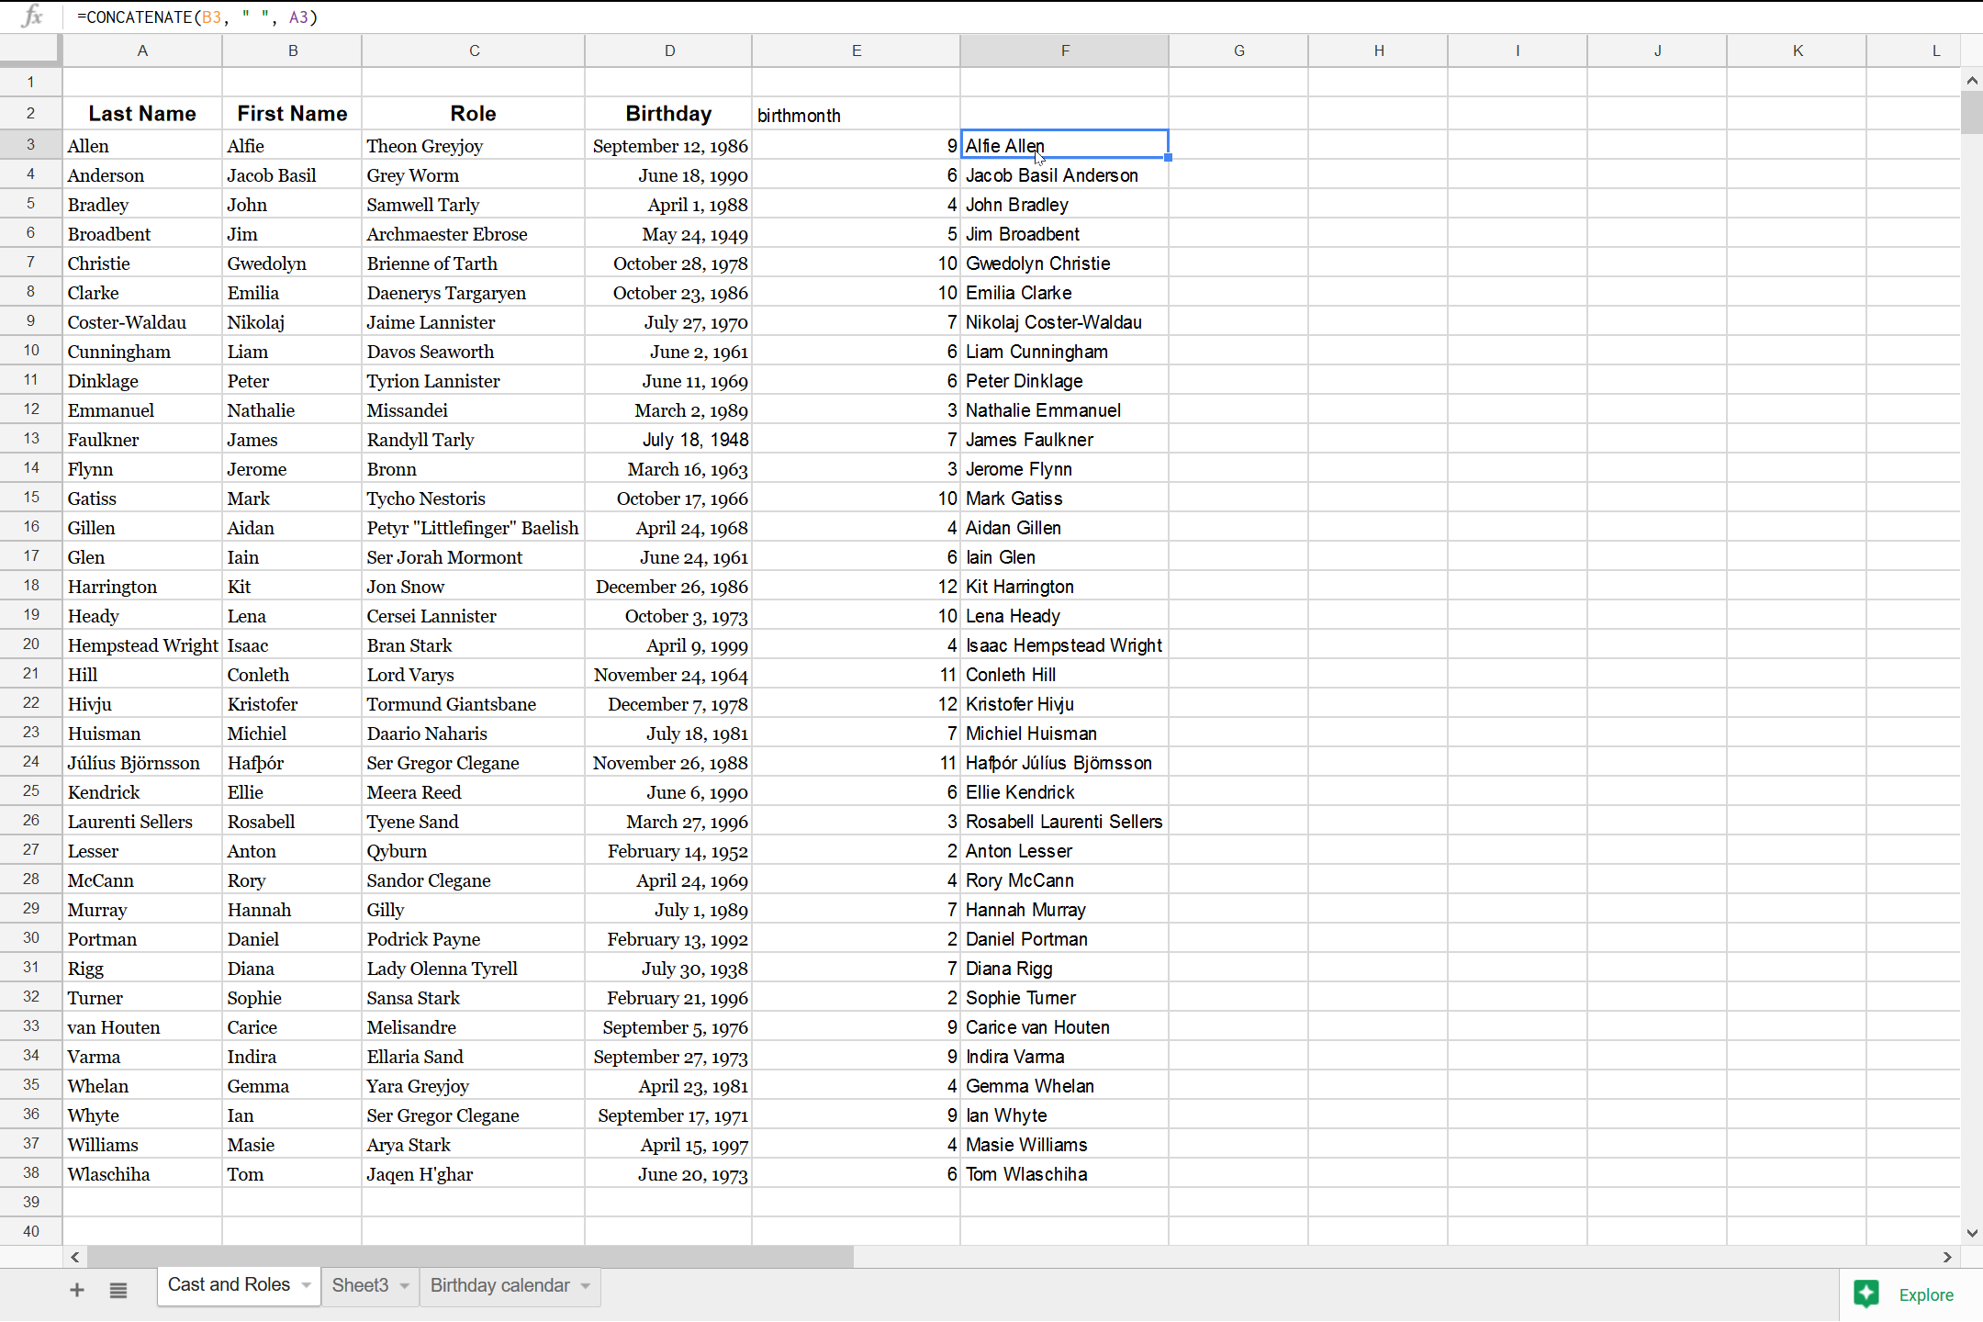Viewport: 1983px width, 1322px height.
Task: Click the green Sheets Explore icon
Action: click(x=1867, y=1294)
